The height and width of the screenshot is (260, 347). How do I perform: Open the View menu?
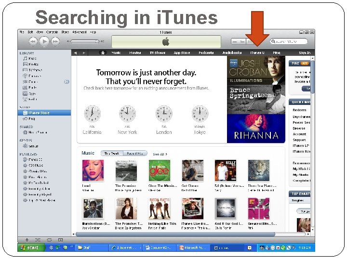[x=40, y=32]
